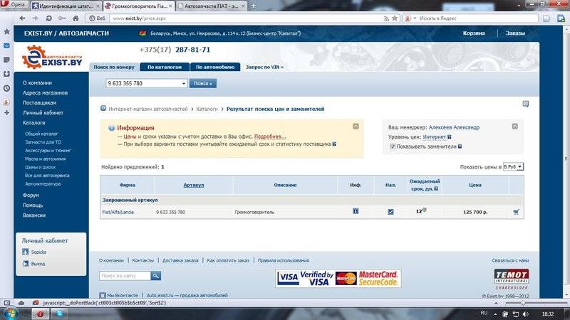Add the Громкоговоритель item to cart
The height and width of the screenshot is (320, 570).
pos(516,212)
